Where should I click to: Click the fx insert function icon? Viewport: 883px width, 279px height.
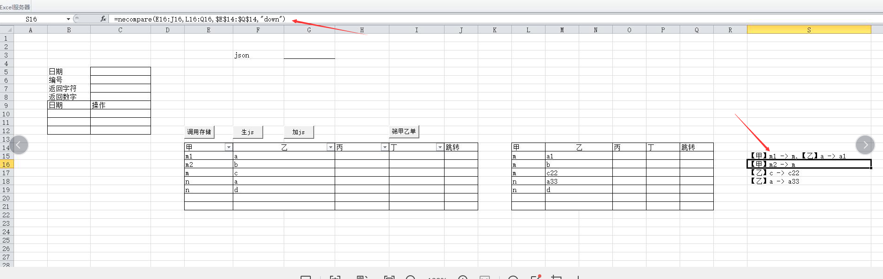click(103, 19)
